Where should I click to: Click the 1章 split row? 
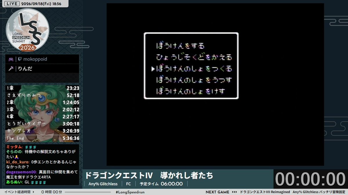point(43,88)
